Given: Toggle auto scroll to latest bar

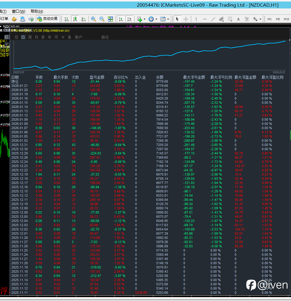Looking at the screenshot, I should coord(121,19).
